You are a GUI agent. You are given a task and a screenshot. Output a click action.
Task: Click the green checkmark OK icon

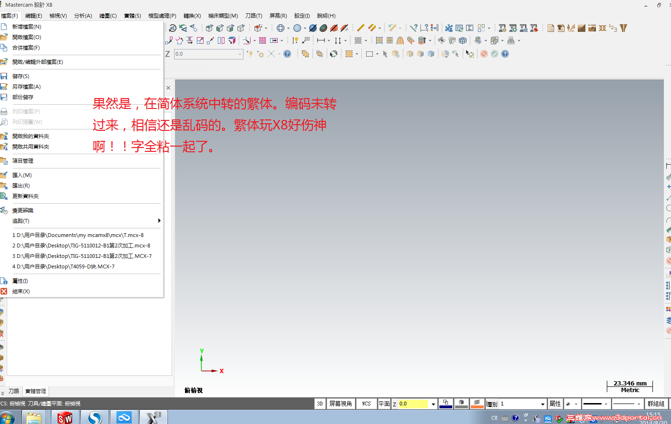pos(495,54)
